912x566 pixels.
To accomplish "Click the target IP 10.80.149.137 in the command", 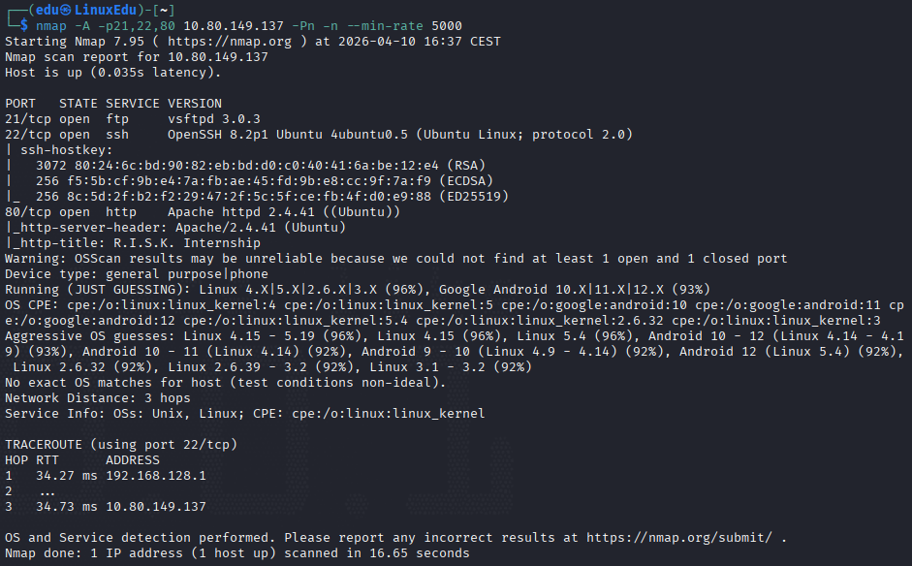I will (x=234, y=26).
